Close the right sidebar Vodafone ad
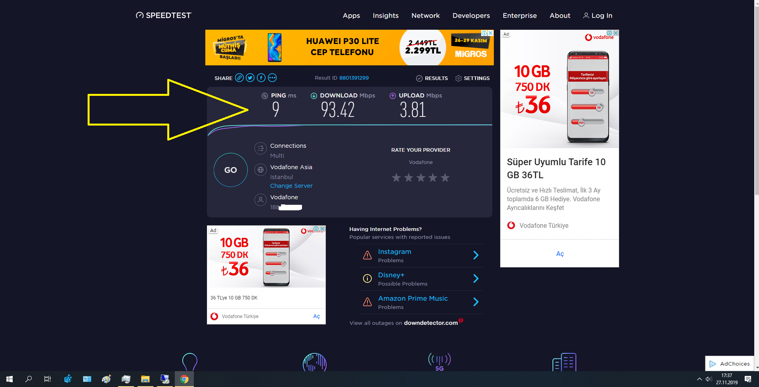This screenshot has height=387, width=759. point(616,33)
